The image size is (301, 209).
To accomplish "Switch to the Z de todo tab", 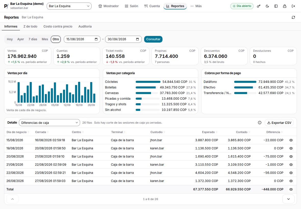I will coord(30,27).
